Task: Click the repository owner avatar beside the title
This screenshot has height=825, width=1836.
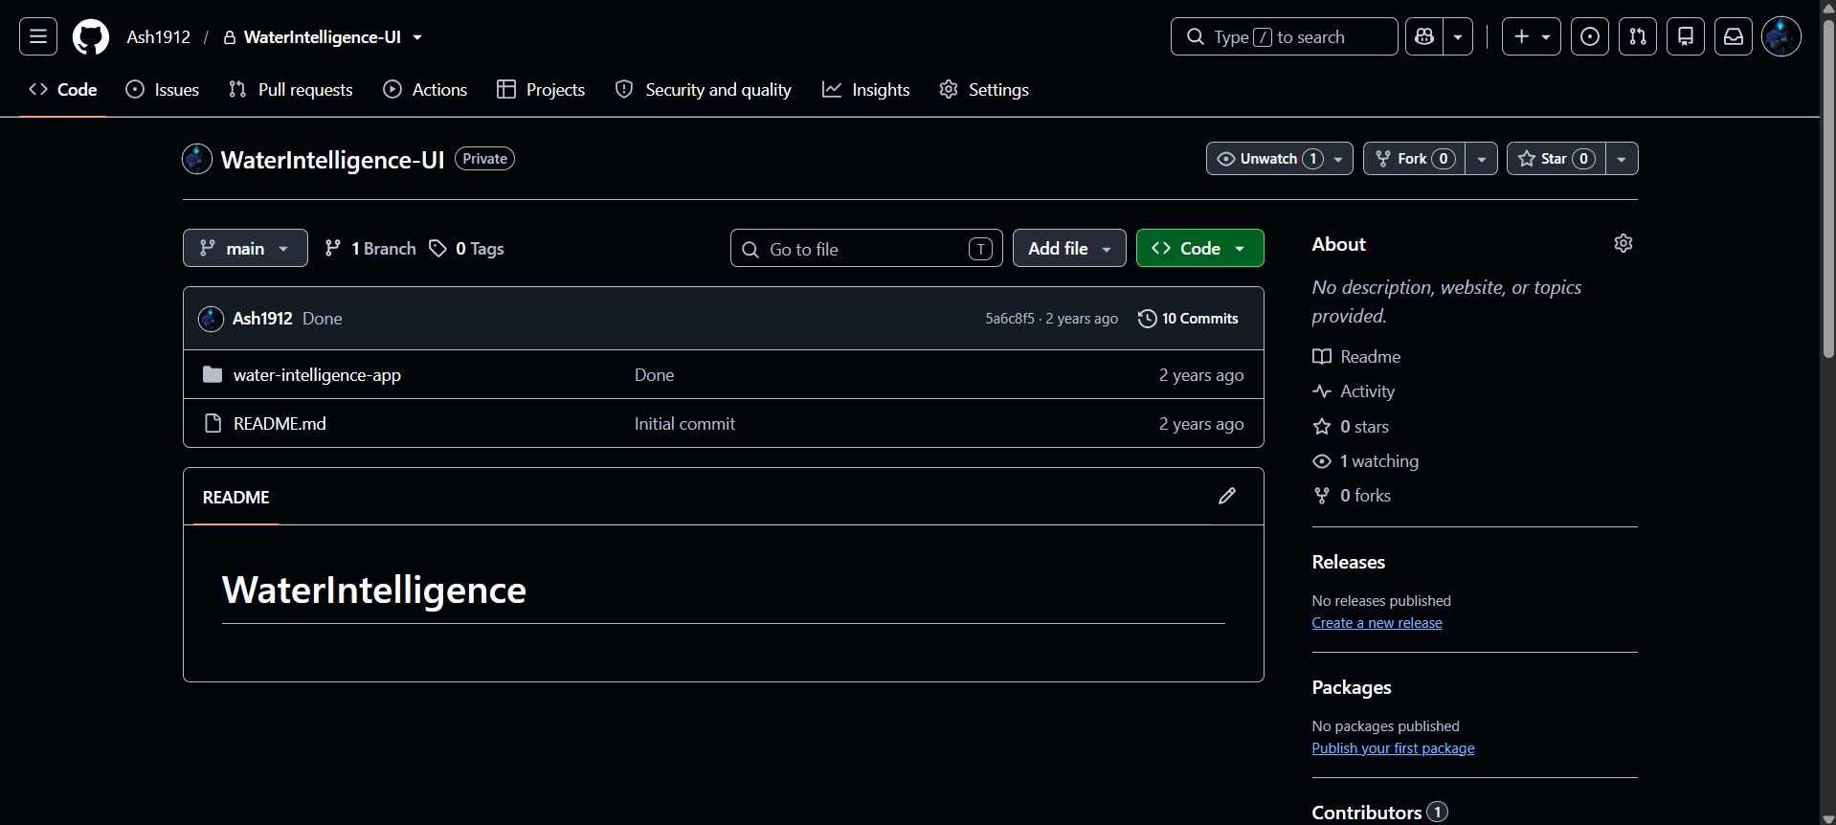Action: pos(197,159)
